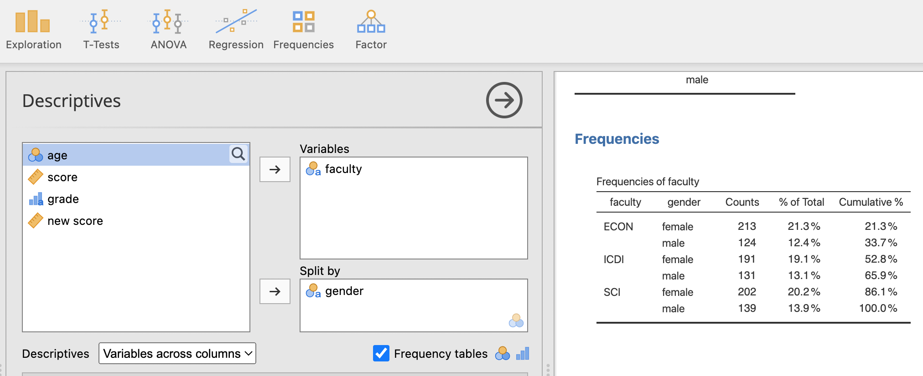This screenshot has width=923, height=376.
Task: Select the age variable in list
Action: coord(136,155)
